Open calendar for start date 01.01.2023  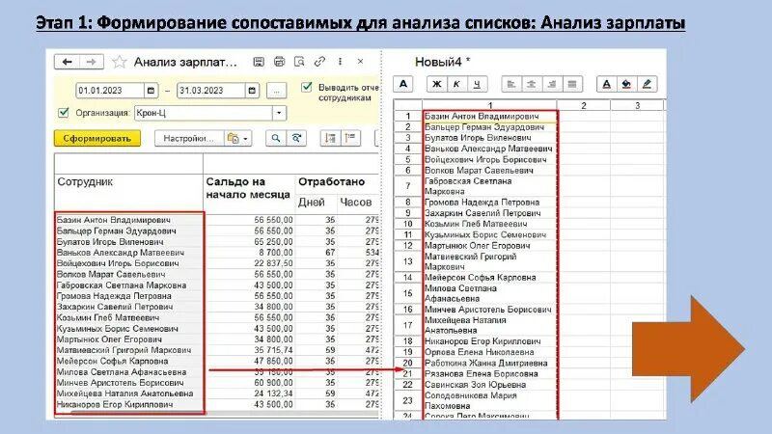pyautogui.click(x=151, y=91)
